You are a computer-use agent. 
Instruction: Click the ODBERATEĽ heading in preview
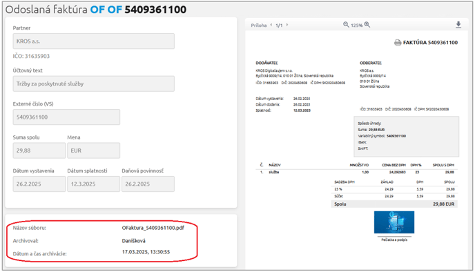[x=371, y=63]
